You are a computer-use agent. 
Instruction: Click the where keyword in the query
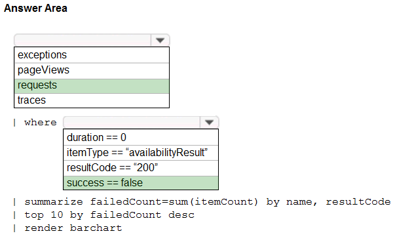point(41,123)
